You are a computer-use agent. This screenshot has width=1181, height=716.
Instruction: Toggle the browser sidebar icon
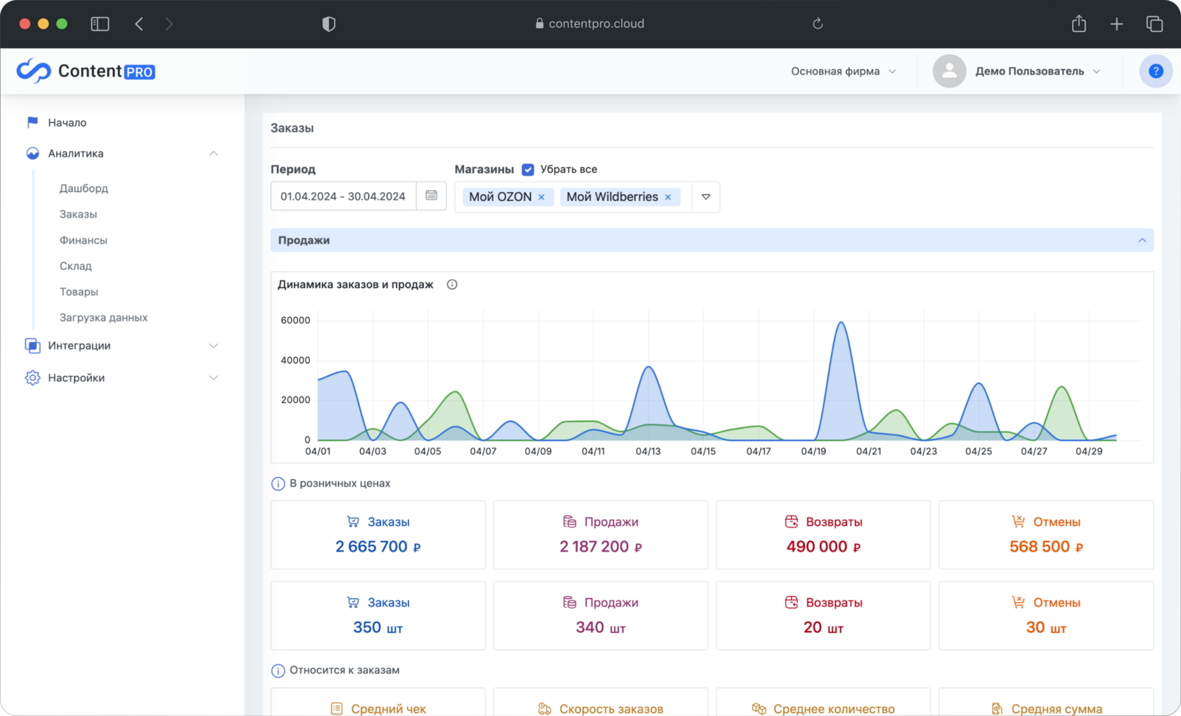[x=100, y=24]
